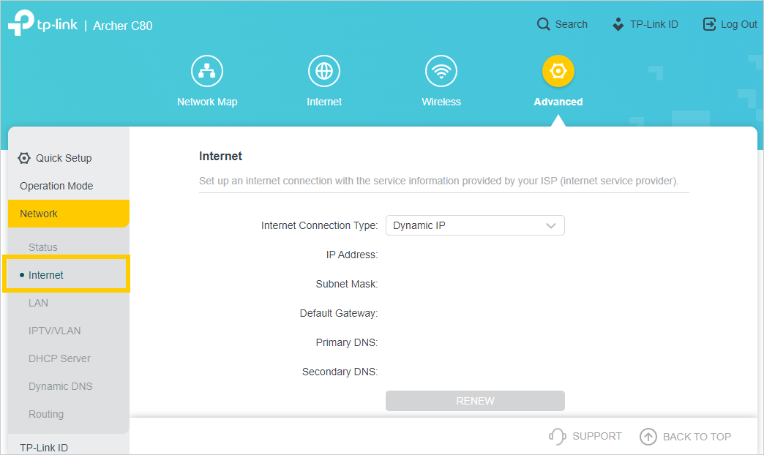Select LAN in the Network submenu
The height and width of the screenshot is (455, 764).
tap(39, 303)
